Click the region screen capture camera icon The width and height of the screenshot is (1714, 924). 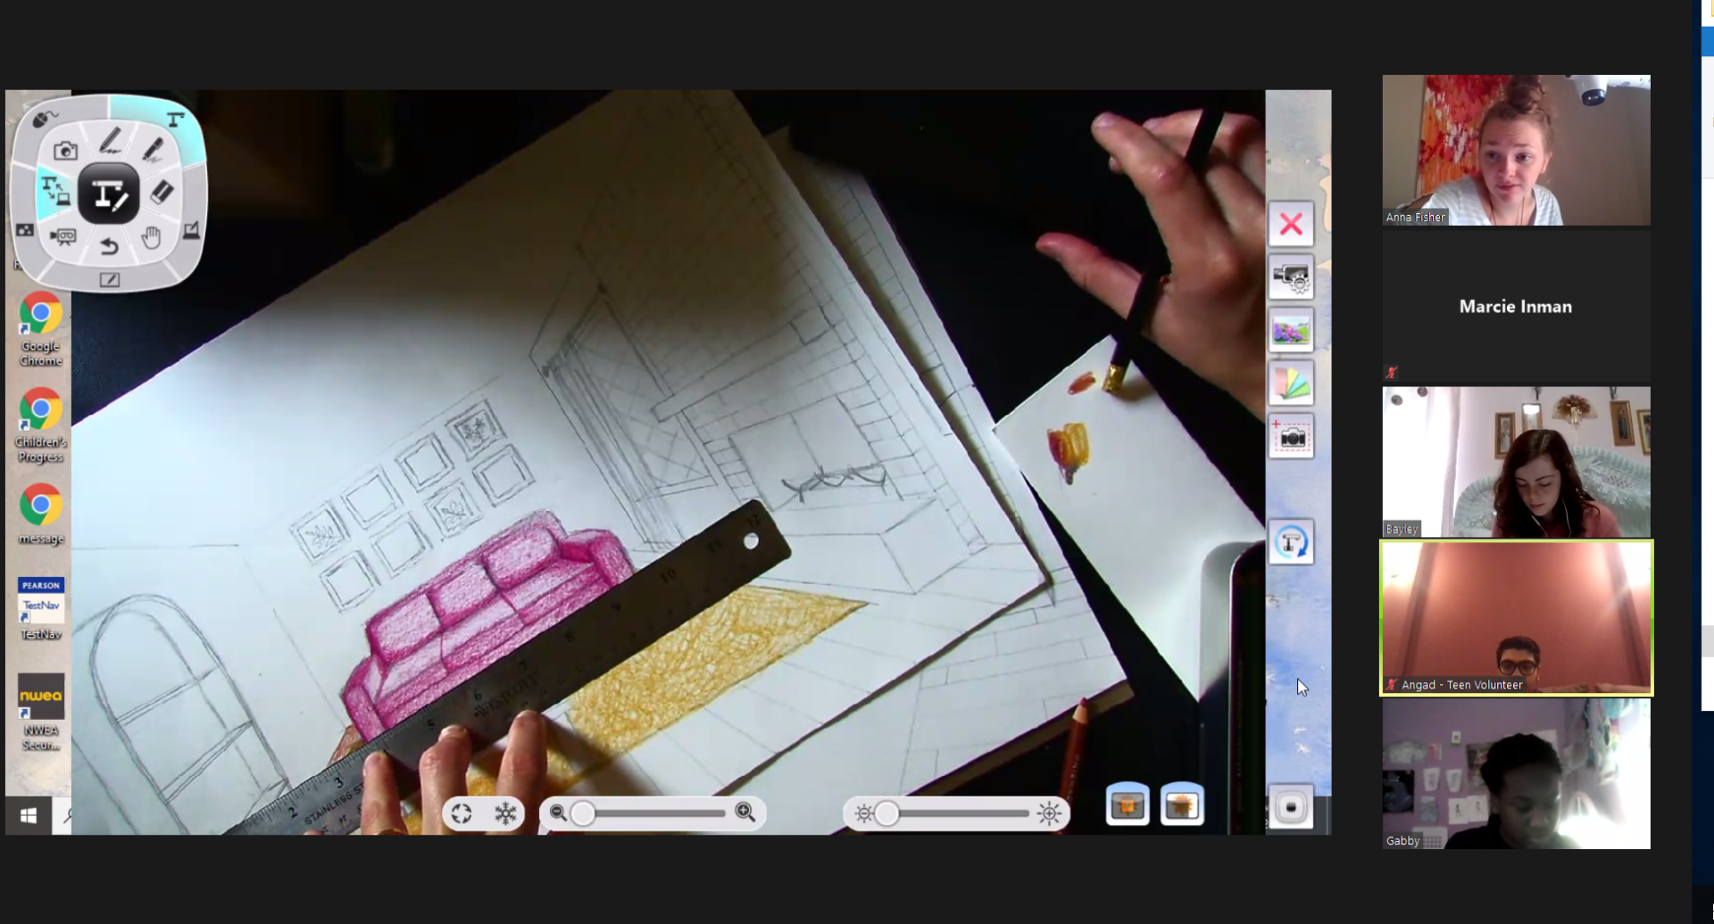coord(1291,437)
